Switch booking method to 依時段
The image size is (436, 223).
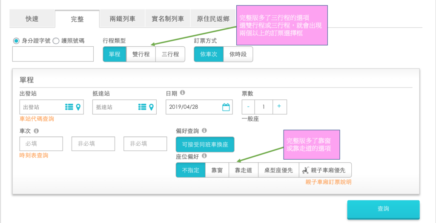pyautogui.click(x=238, y=54)
